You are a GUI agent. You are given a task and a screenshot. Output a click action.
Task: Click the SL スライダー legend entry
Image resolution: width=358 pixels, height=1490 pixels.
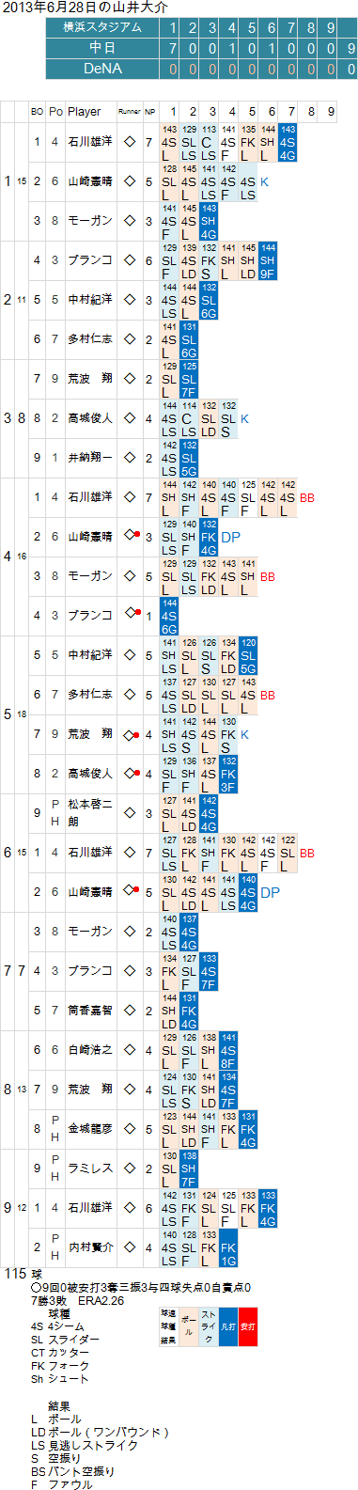[x=64, y=1340]
